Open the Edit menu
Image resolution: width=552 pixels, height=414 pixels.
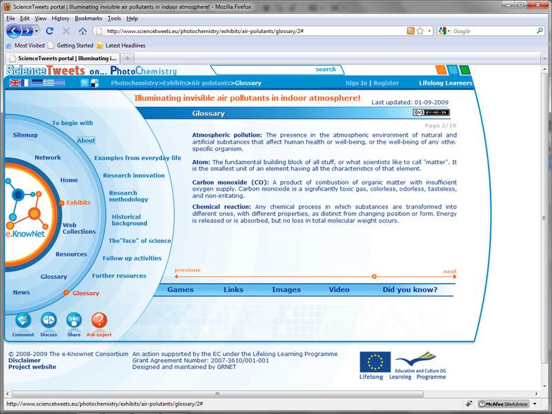(x=25, y=19)
